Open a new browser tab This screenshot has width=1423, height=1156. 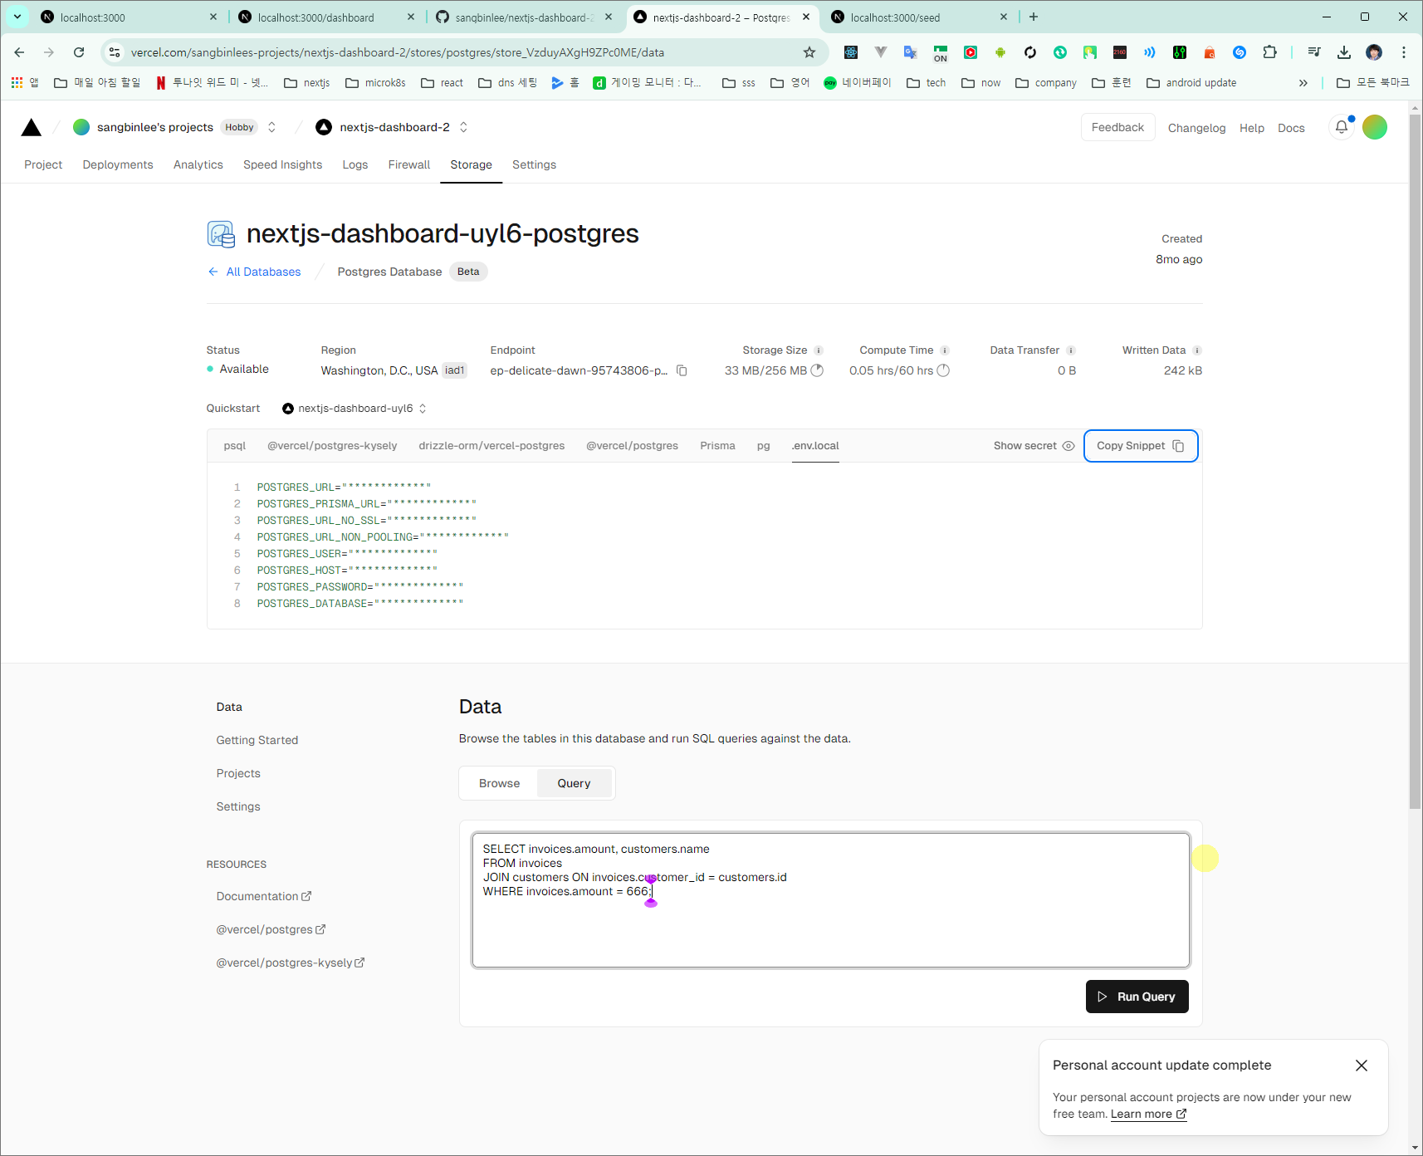(1034, 17)
